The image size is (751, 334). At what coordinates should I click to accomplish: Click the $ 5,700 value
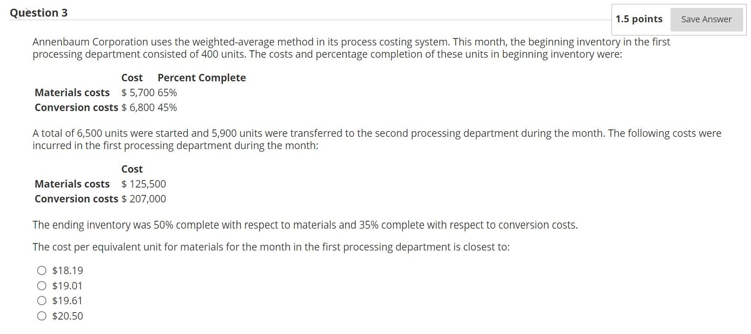tap(138, 92)
